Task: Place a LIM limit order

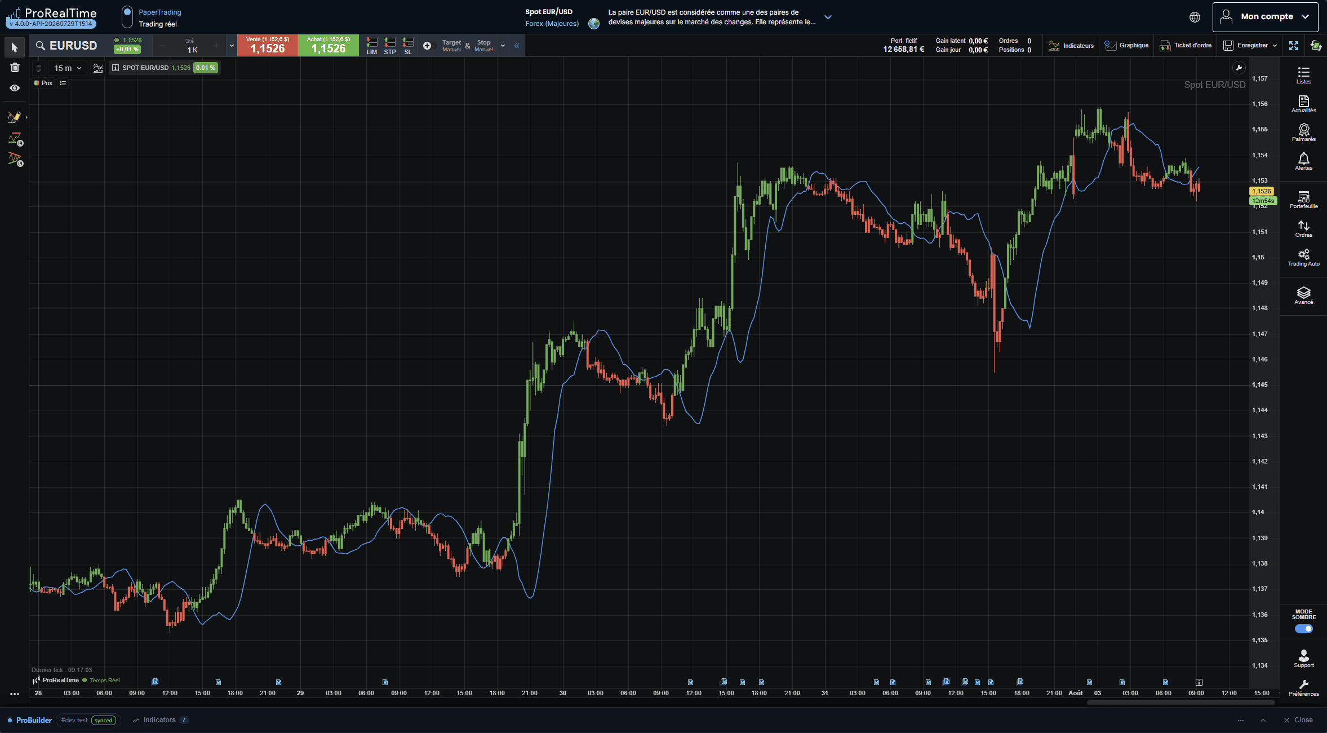Action: pos(372,46)
